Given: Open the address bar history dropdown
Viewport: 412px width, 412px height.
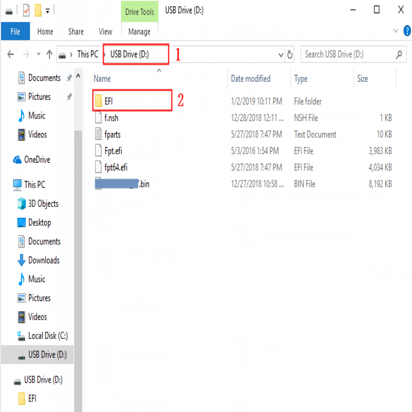Looking at the screenshot, I should coord(280,55).
